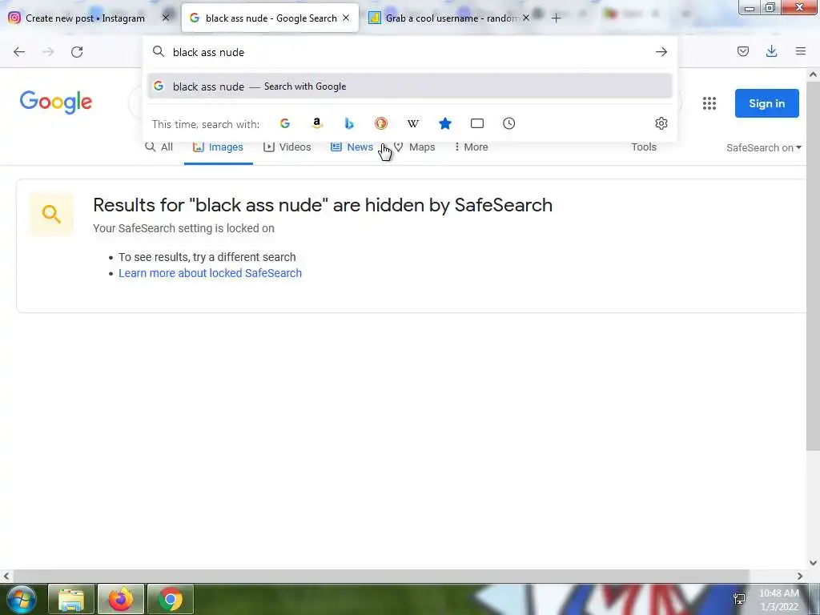Close the Instagram tab
This screenshot has width=820, height=615.
(x=166, y=18)
